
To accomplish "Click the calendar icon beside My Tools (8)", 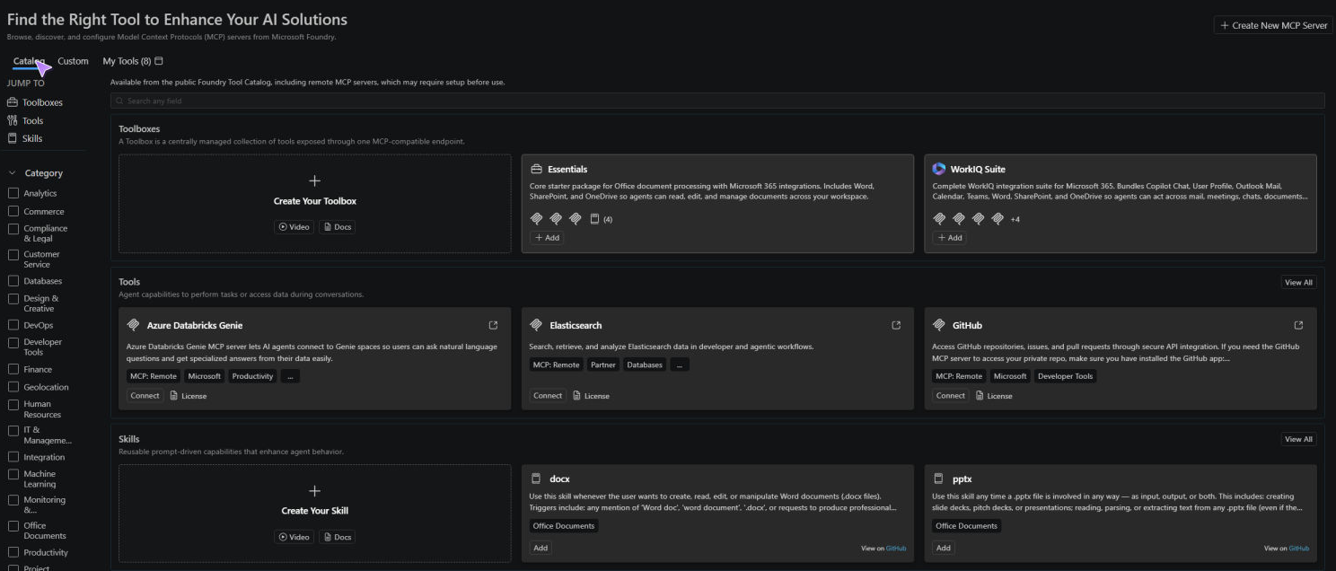I will click(x=159, y=61).
